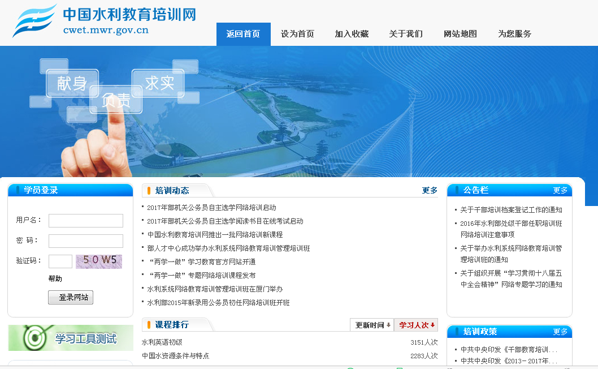This screenshot has width=598, height=369.
Task: Open 关于我们 page
Action: click(405, 34)
